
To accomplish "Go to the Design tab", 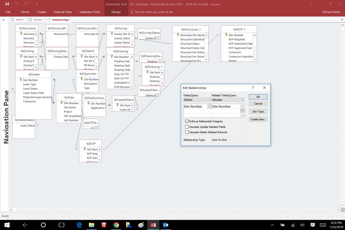I will point(116,12).
